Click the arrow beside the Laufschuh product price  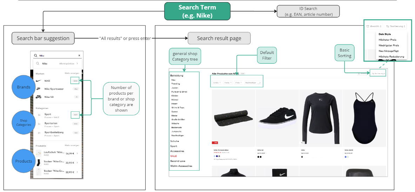[77, 153]
